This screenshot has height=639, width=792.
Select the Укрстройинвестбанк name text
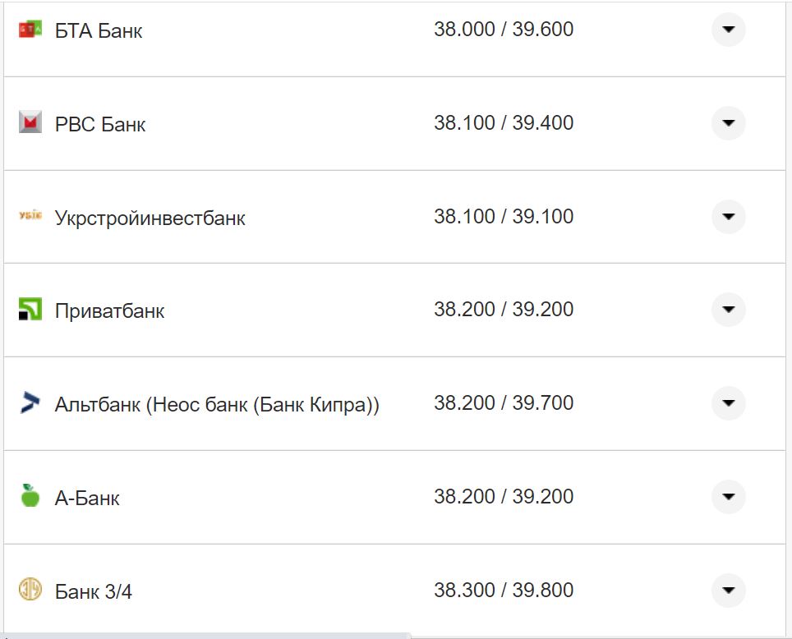coord(150,218)
